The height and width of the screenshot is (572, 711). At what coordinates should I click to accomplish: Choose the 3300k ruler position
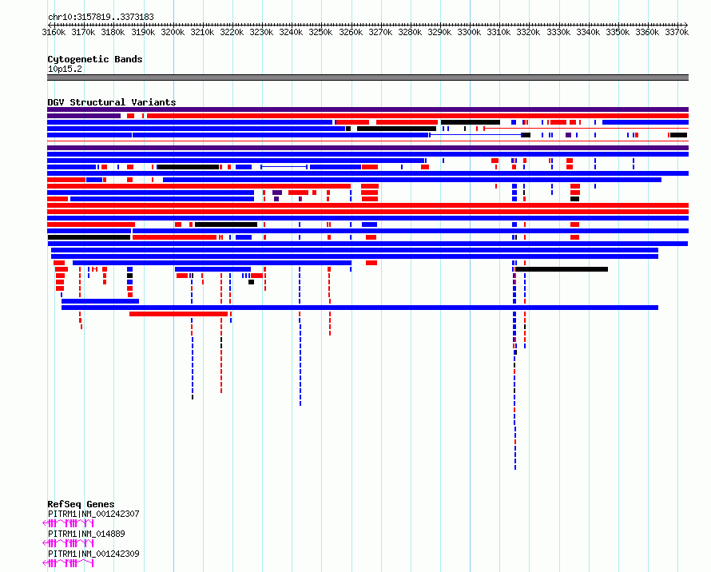pos(469,32)
